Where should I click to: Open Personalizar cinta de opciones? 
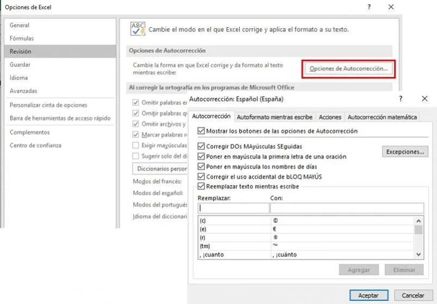pyautogui.click(x=60, y=105)
